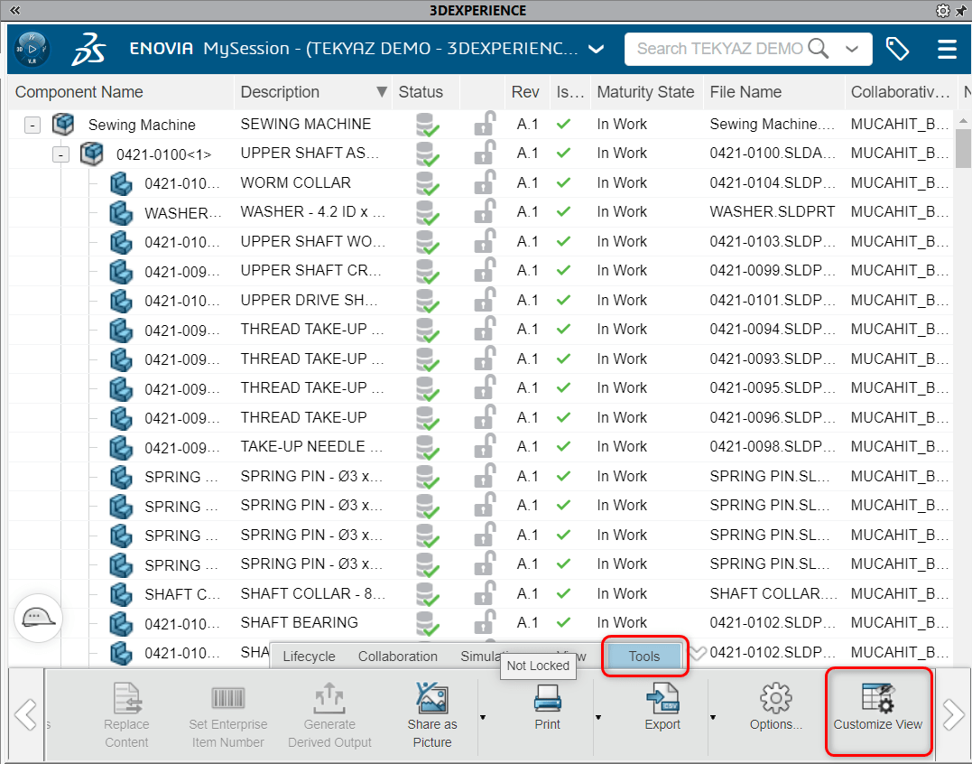Open the tag navigator icon
The width and height of the screenshot is (972, 764).
pyautogui.click(x=897, y=49)
